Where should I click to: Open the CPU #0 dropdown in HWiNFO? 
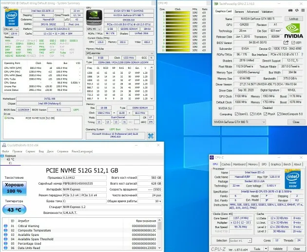[x=11, y=29]
